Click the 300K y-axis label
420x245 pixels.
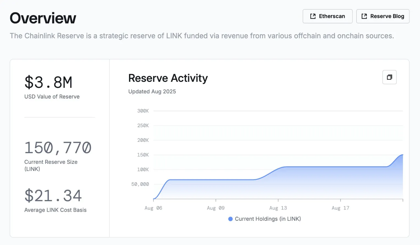[x=143, y=111]
